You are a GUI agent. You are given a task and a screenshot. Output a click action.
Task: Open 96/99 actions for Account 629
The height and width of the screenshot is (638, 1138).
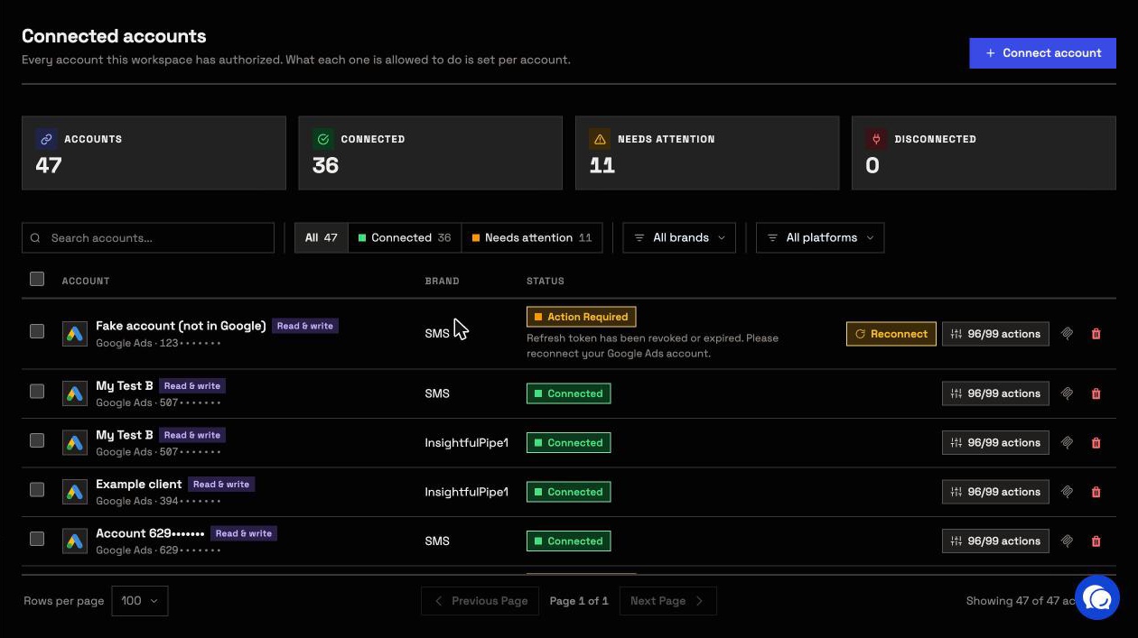995,541
